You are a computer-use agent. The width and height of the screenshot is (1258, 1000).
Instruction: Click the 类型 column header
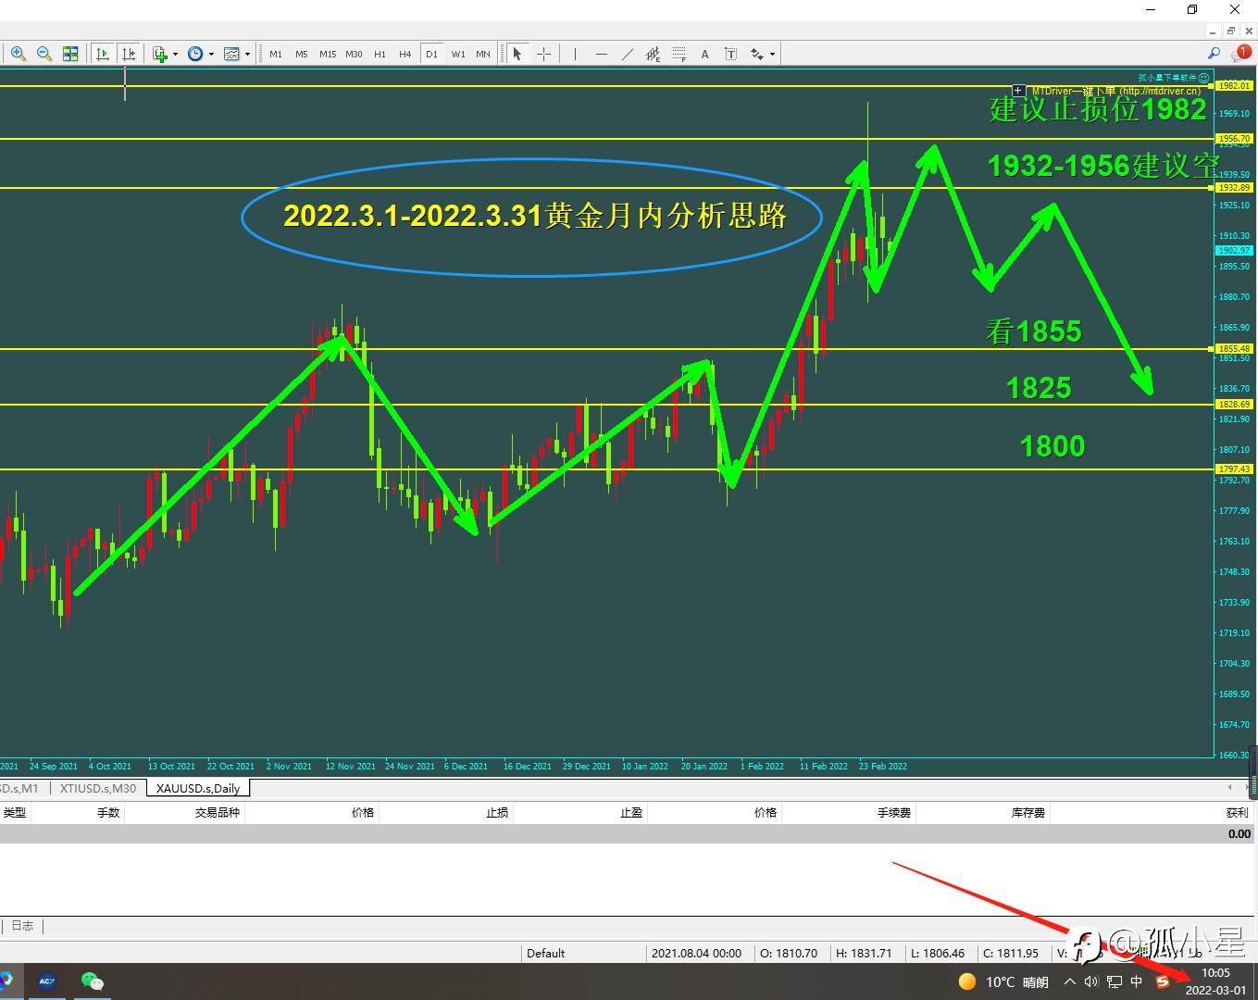tap(15, 813)
